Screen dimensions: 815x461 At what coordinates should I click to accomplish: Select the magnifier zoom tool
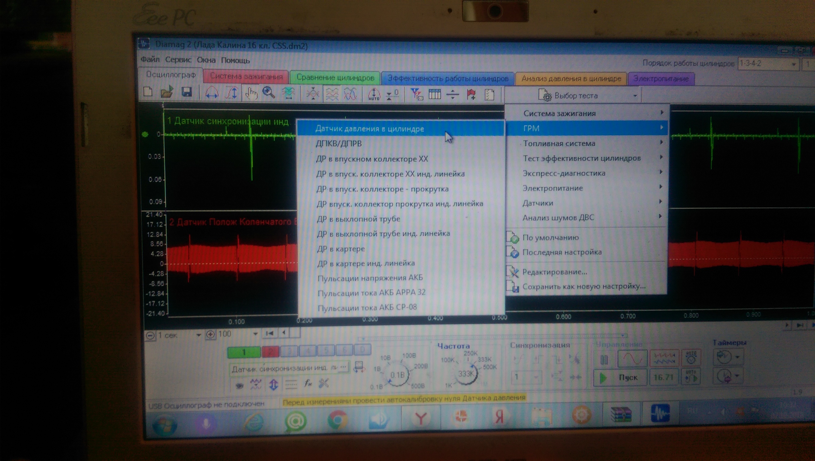pos(269,93)
